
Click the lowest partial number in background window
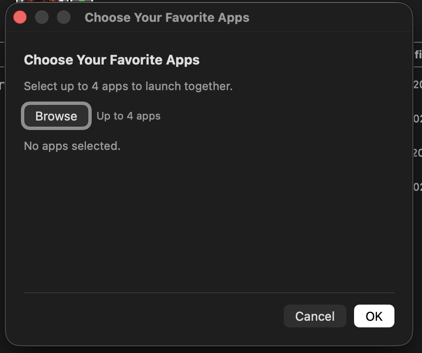coord(418,187)
